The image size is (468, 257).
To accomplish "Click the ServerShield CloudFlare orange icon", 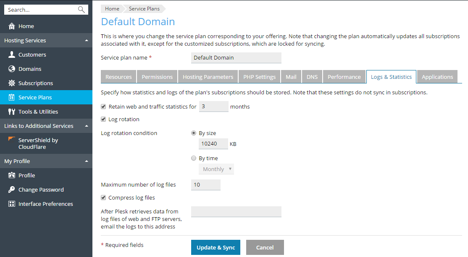I will click(12, 140).
